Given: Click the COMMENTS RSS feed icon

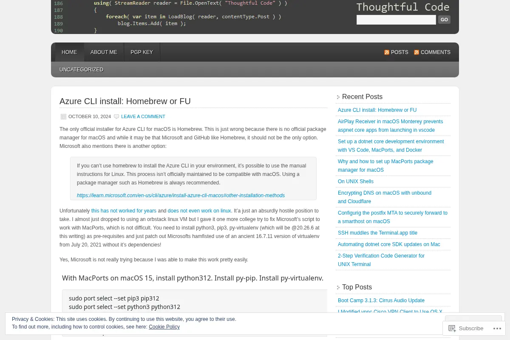Looking at the screenshot, I should point(416,52).
